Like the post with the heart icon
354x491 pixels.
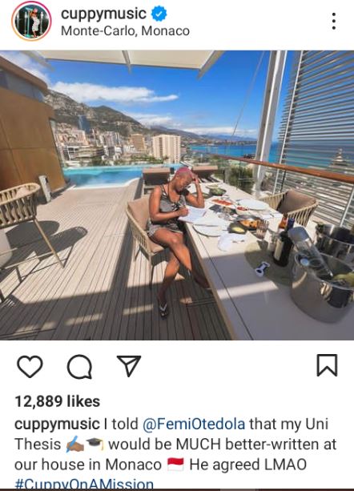click(30, 366)
